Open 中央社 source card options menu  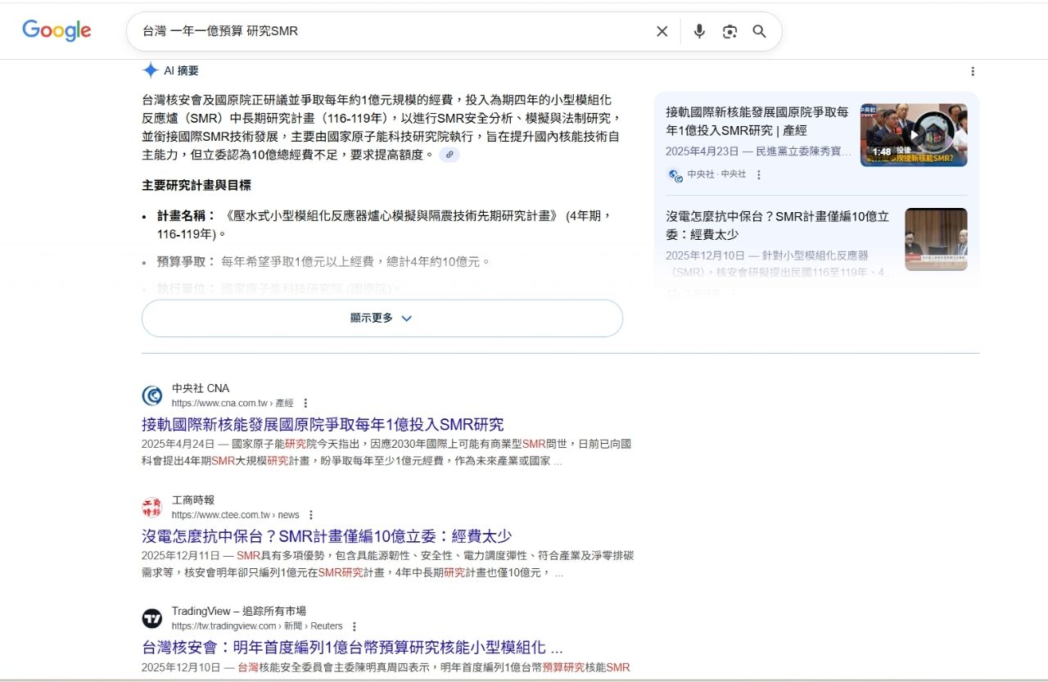tap(758, 174)
